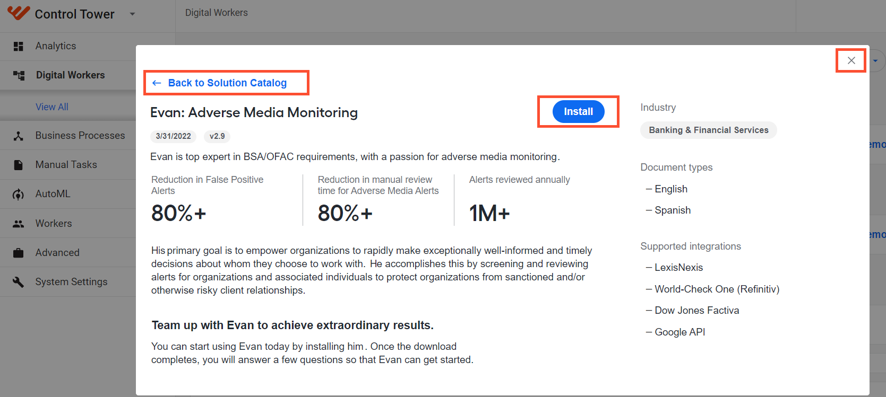Open AutoML via its sidebar icon
The width and height of the screenshot is (886, 397).
19,195
